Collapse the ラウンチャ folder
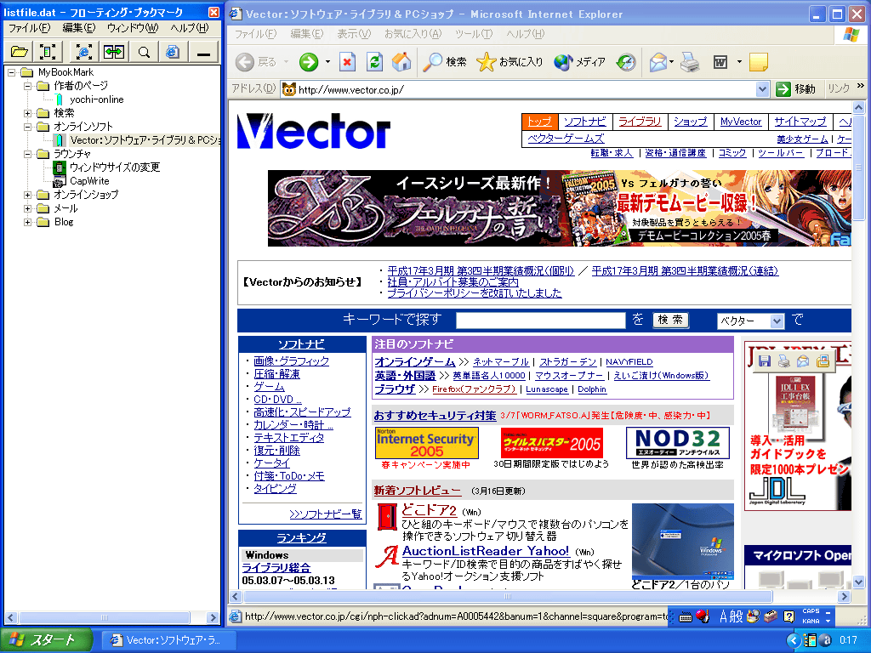This screenshot has width=871, height=653. [x=27, y=154]
